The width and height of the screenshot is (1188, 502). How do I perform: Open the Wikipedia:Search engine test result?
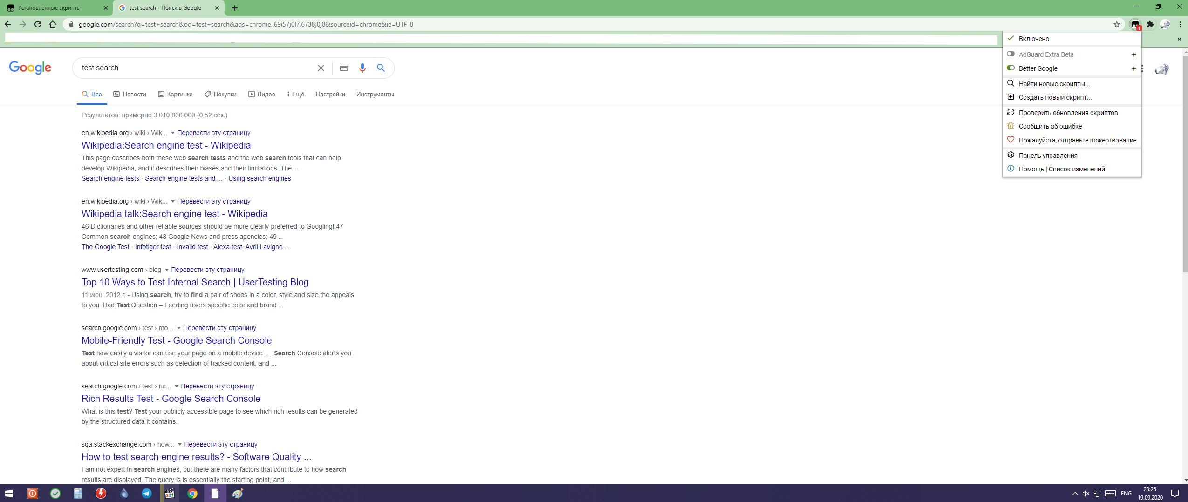point(166,145)
